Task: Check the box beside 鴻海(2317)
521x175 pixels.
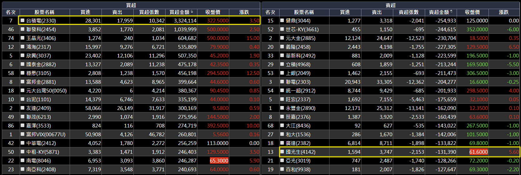Action: pos(22,47)
